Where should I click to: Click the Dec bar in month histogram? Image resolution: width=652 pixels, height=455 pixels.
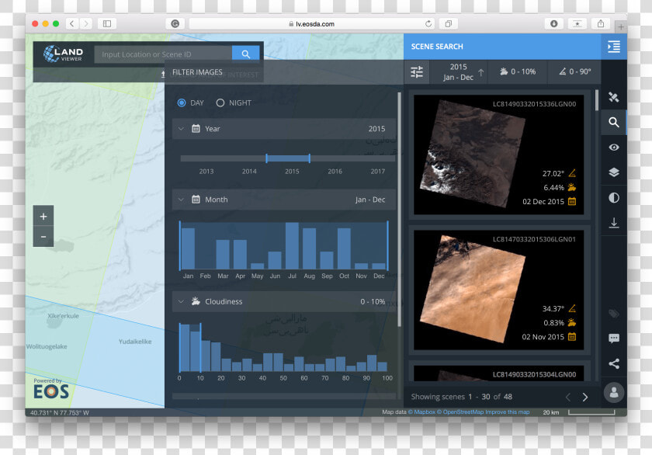pos(379,266)
